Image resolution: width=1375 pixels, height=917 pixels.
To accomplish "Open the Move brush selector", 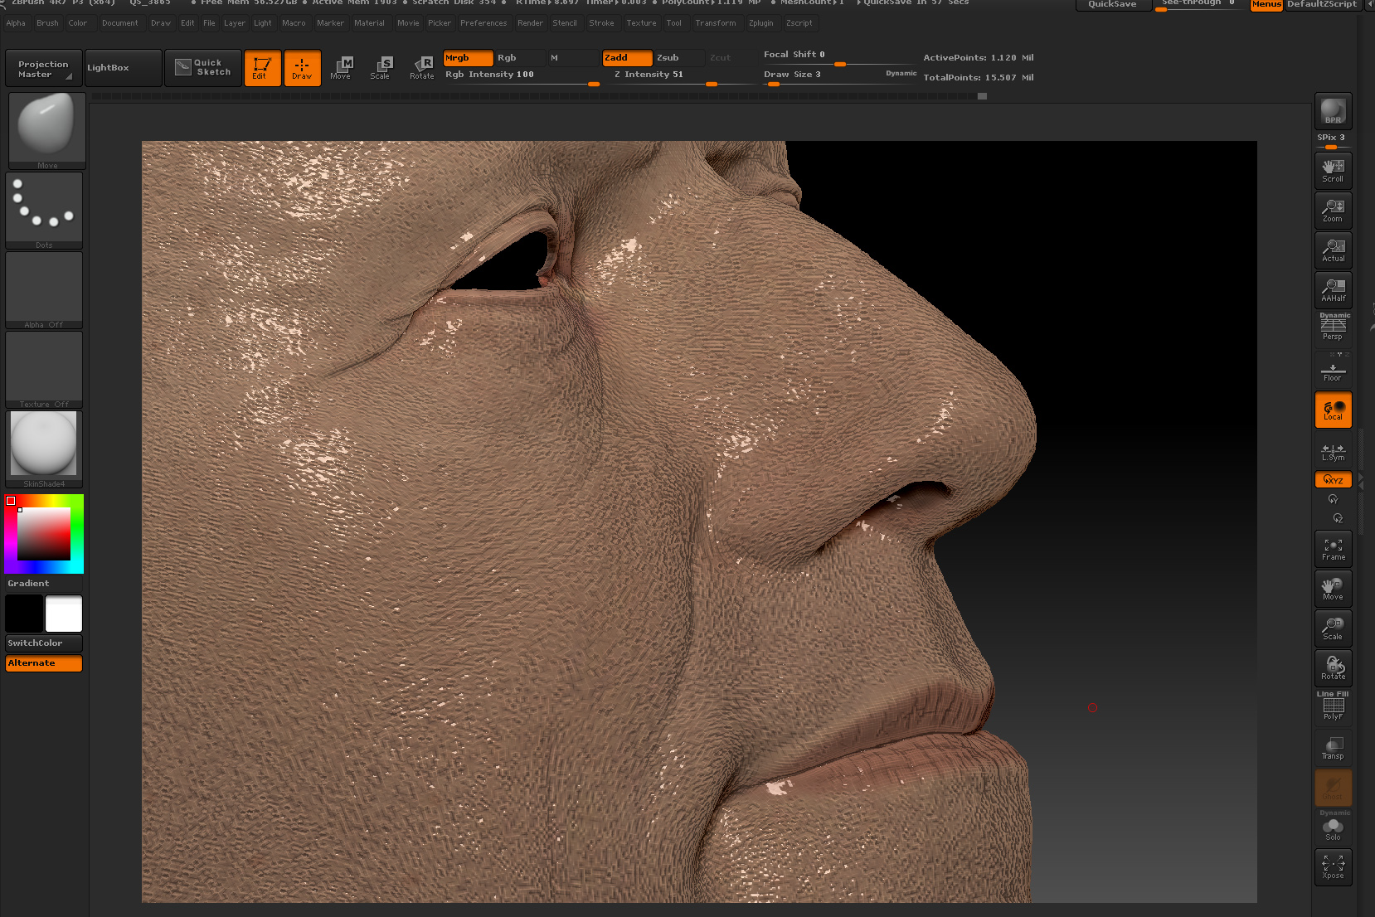I will (x=47, y=130).
